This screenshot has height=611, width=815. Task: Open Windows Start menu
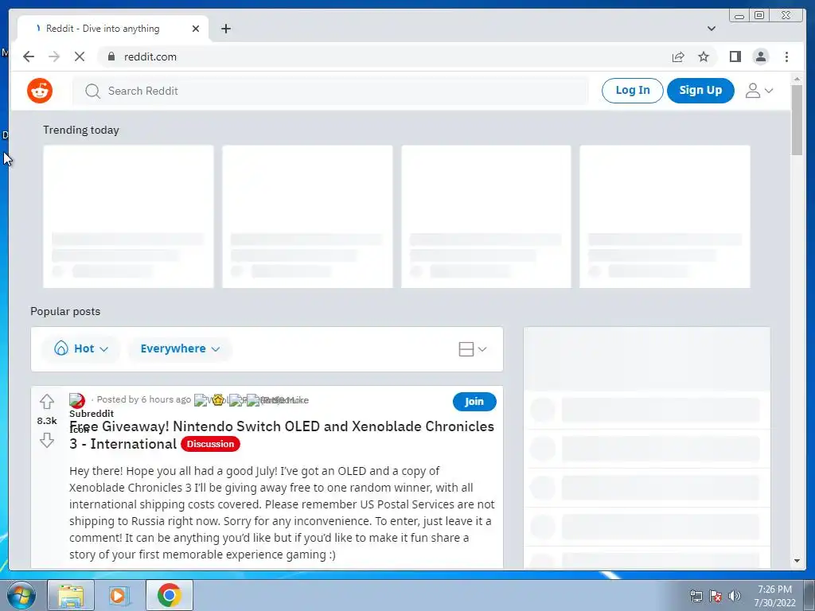click(x=21, y=595)
